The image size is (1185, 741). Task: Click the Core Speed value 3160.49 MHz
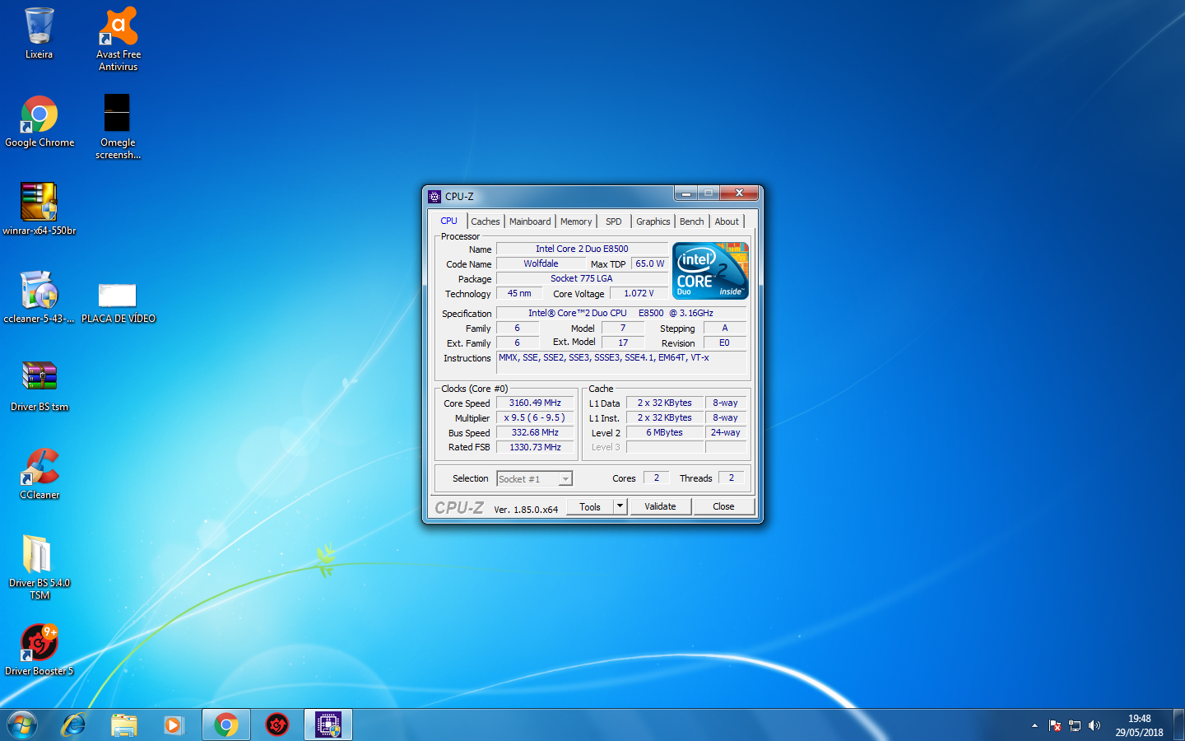tap(535, 403)
